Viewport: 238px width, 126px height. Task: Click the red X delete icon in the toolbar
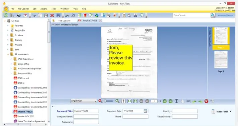click(x=52, y=15)
